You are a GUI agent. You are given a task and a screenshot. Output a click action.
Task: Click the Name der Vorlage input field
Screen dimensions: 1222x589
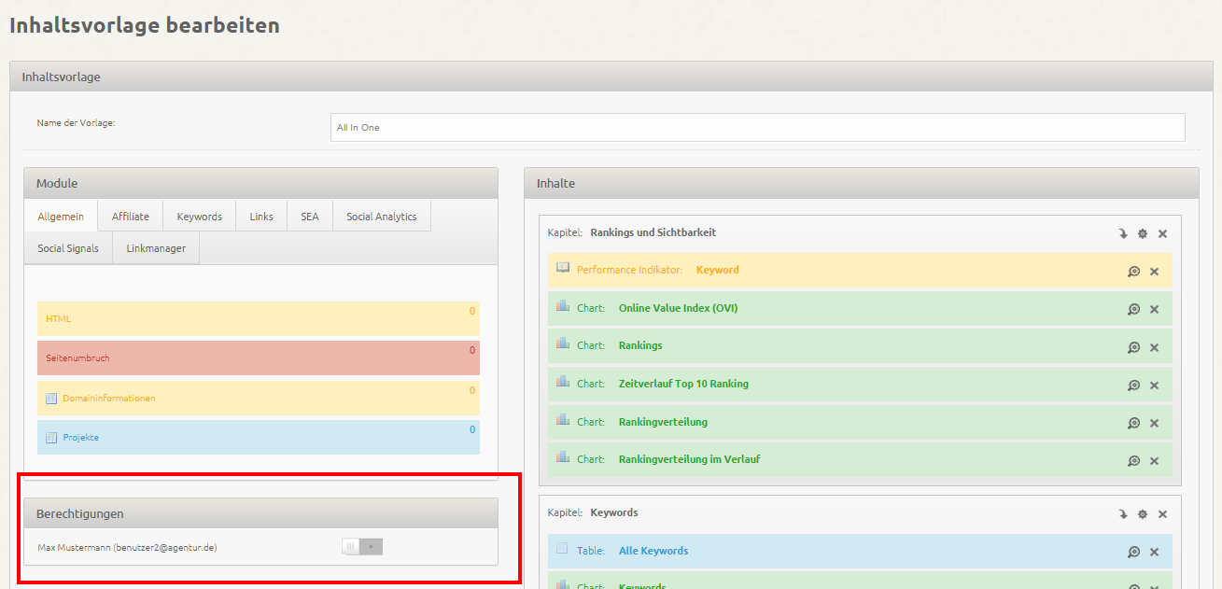(757, 127)
